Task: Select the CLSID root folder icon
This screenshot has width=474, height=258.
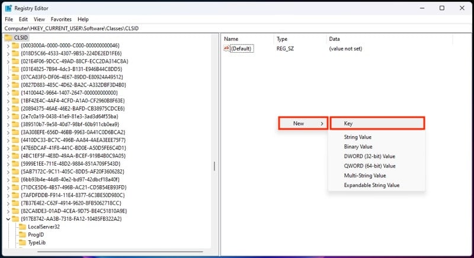Action: pyautogui.click(x=8, y=37)
